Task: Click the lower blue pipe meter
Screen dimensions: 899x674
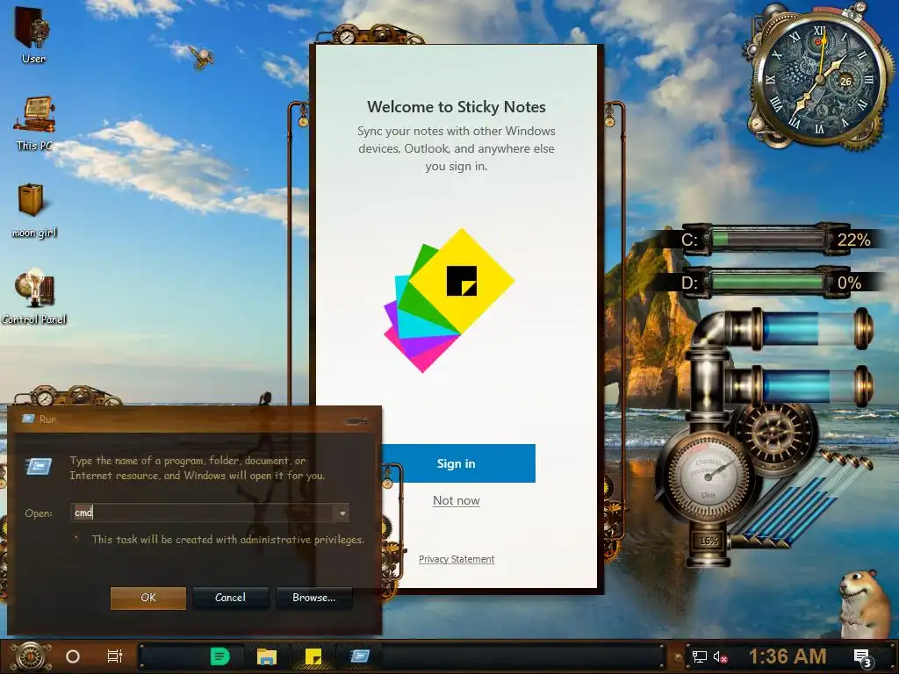Action: pos(808,386)
